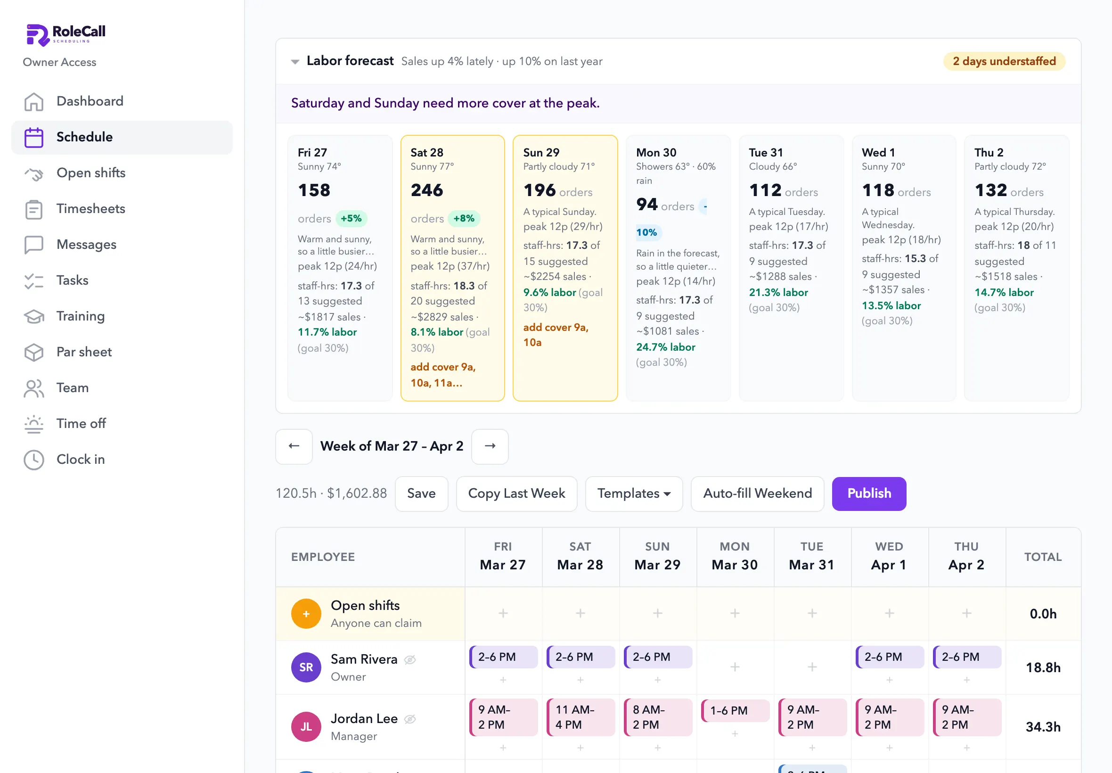
Task: Publish the schedule
Action: (x=869, y=493)
